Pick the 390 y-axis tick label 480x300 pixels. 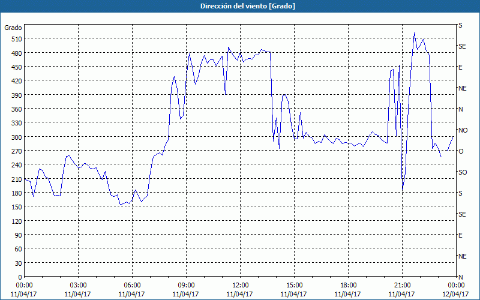[x=17, y=95]
